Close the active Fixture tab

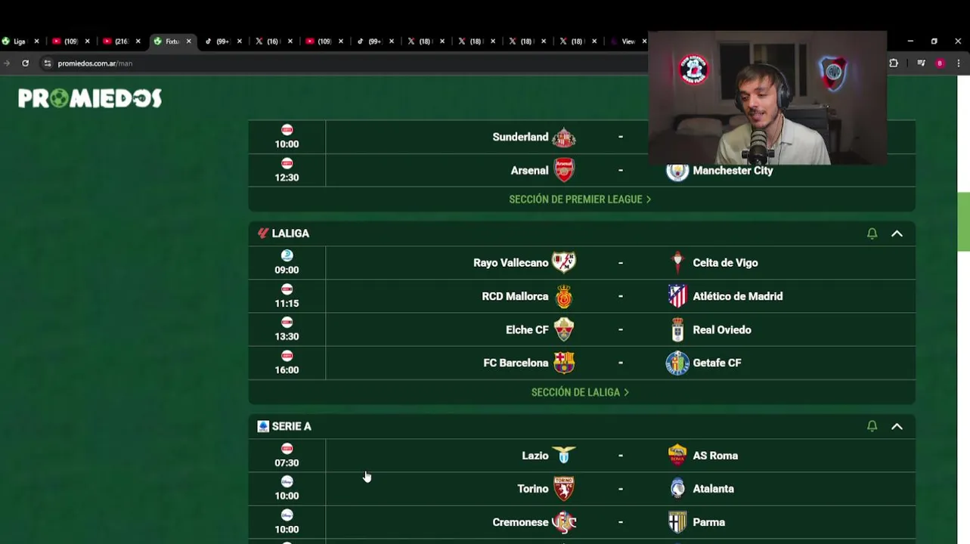pos(188,42)
